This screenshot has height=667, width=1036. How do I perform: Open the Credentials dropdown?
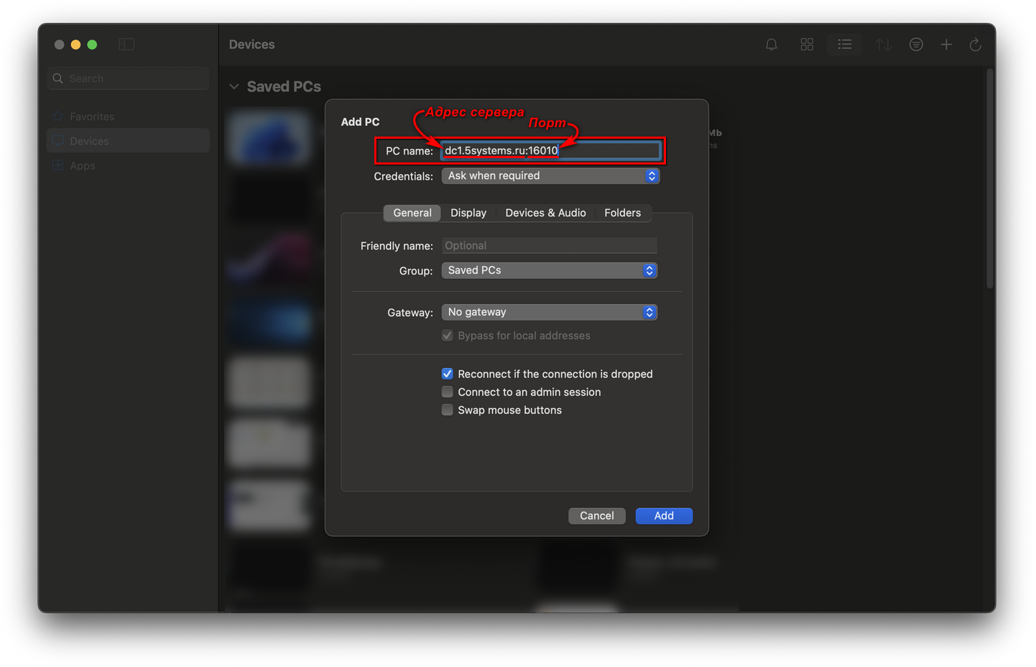point(550,176)
